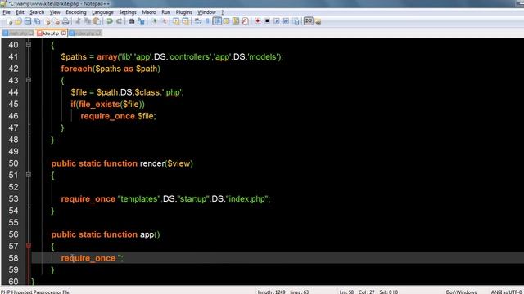Click the Open file folder icon

point(18,21)
